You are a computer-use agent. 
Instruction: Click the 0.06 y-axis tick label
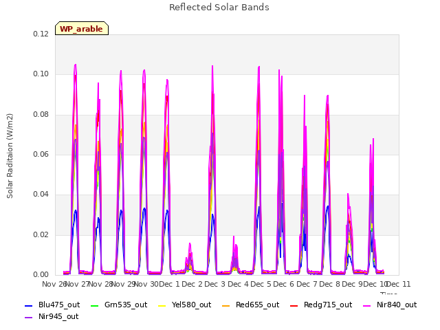[41, 154]
